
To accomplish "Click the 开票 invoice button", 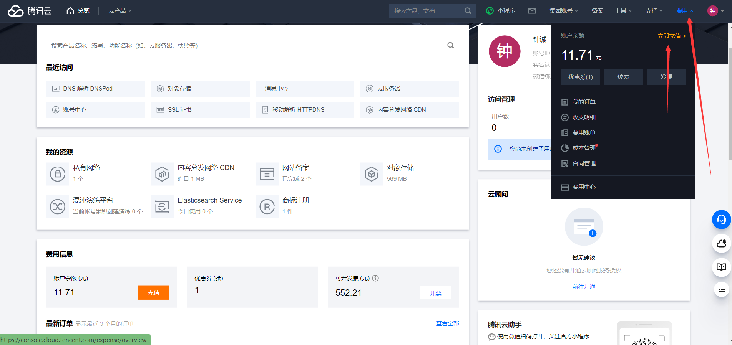I will (x=435, y=293).
